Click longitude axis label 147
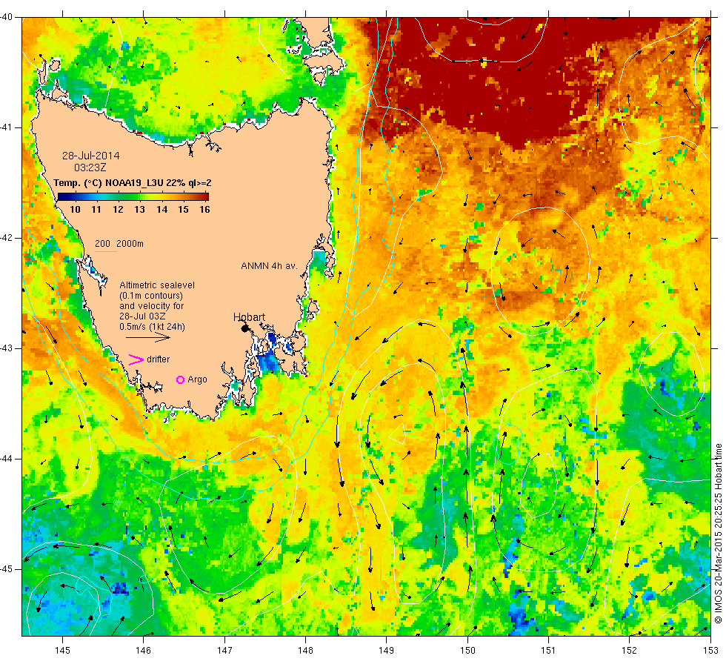726x667 pixels. 224,651
